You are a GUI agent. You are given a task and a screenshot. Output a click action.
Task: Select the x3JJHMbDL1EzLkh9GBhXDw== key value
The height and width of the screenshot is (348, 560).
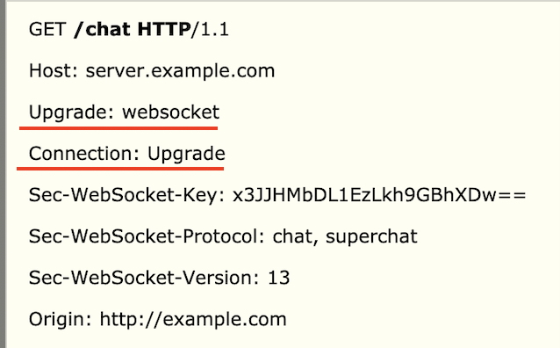(379, 195)
